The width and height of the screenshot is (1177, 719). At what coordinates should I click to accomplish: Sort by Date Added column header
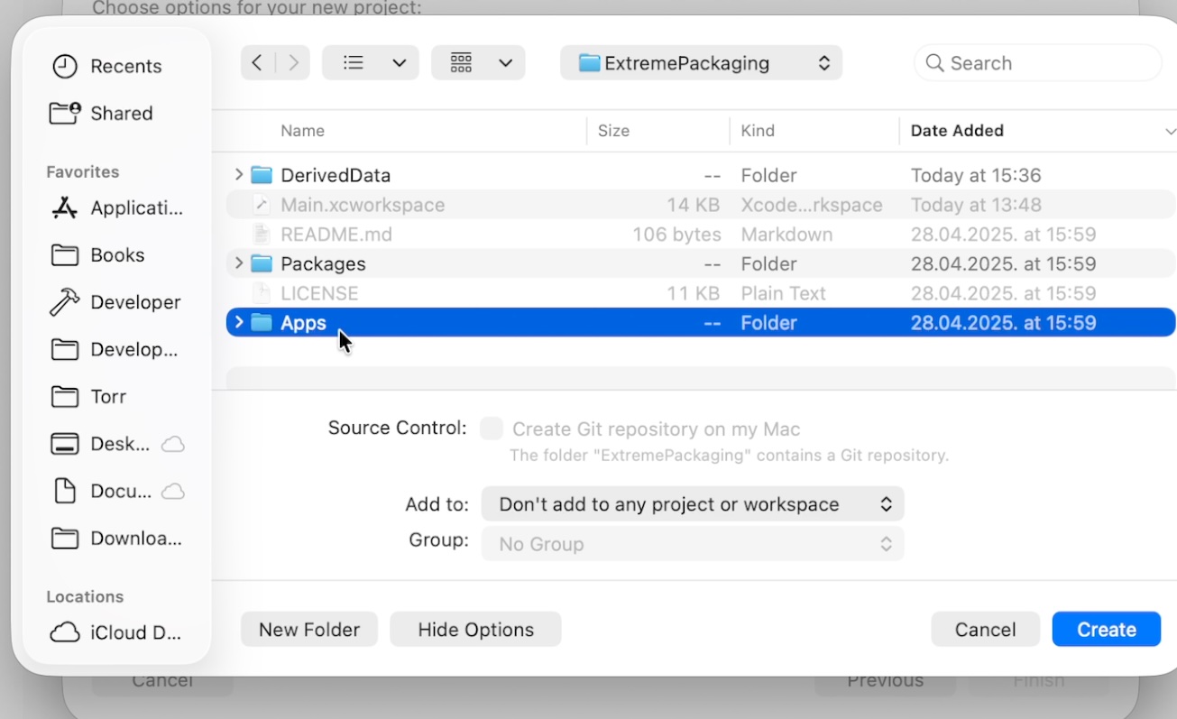957,131
